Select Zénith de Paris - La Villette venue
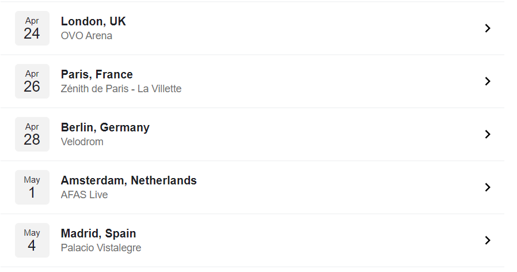The height and width of the screenshot is (272, 517). tap(121, 89)
